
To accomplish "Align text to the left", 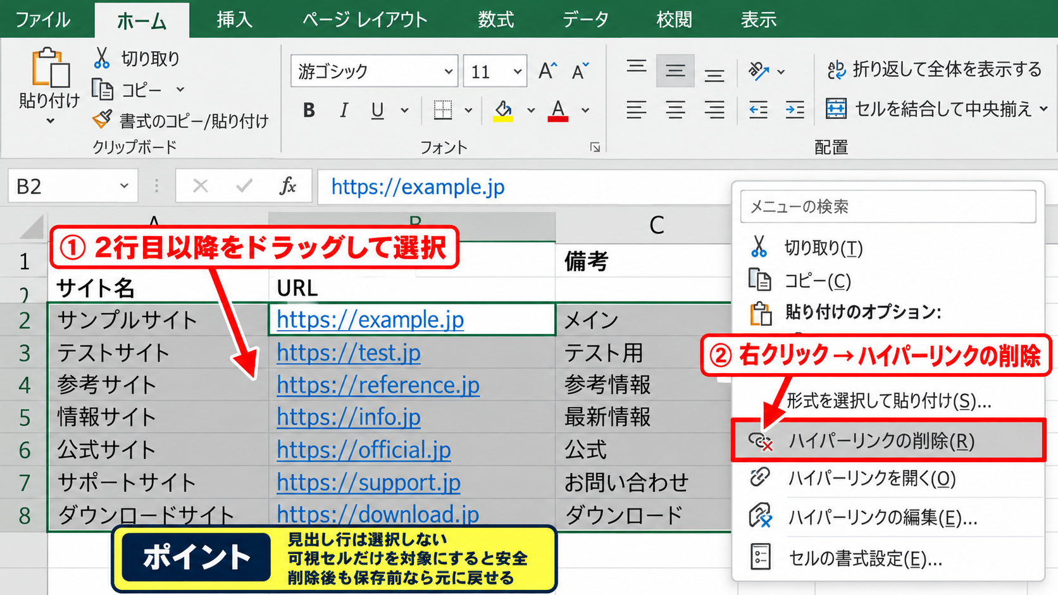I will click(x=637, y=110).
